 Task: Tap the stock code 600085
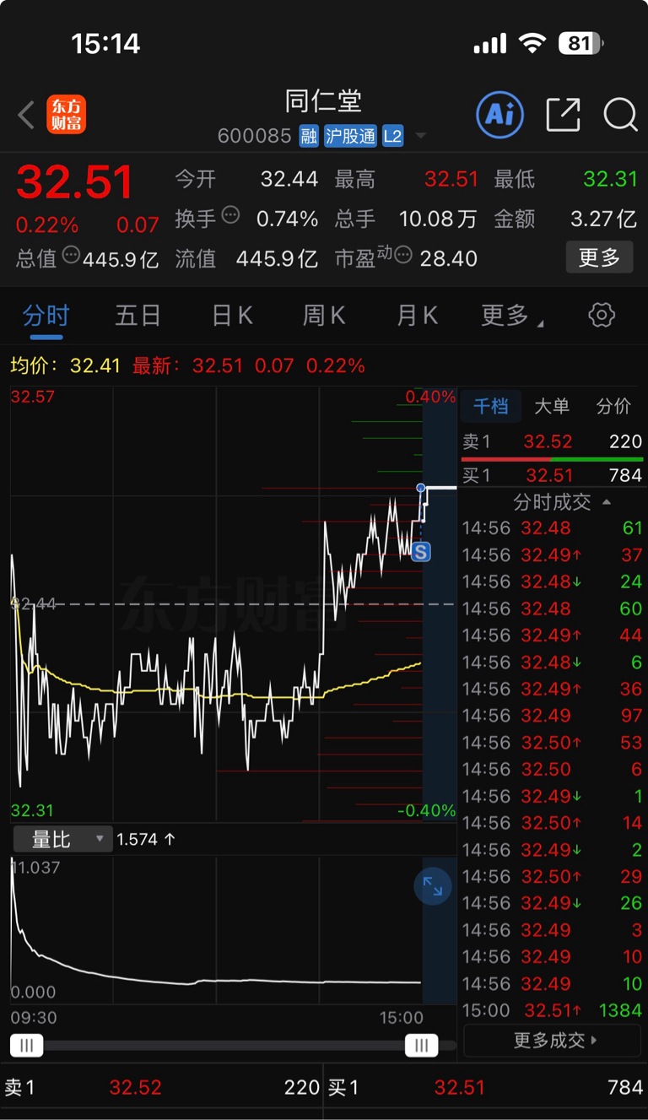tap(255, 136)
